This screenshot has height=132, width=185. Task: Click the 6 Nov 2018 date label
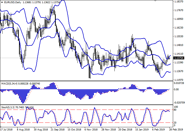click(x=91, y=130)
